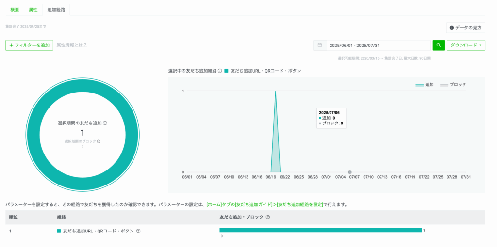Open the データの見方 button
This screenshot has height=247, width=497.
click(x=465, y=28)
